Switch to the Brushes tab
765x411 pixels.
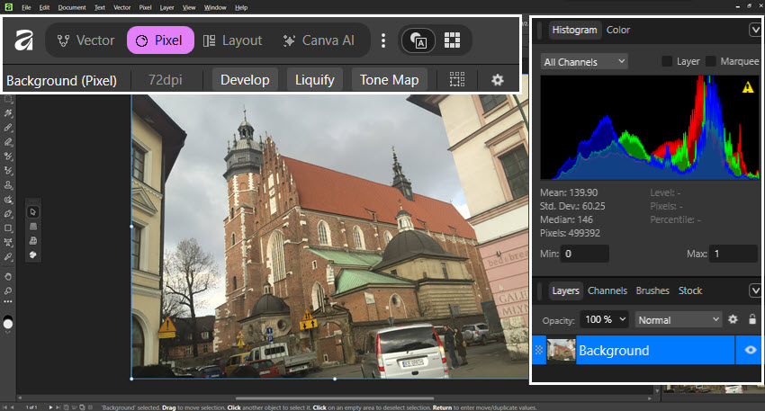652,290
